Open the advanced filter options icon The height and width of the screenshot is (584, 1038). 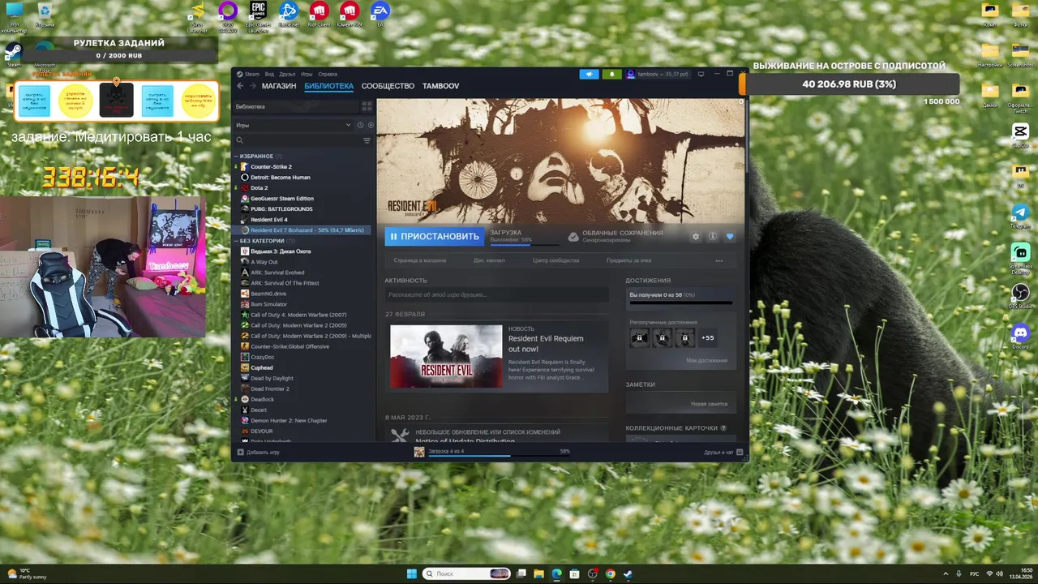pos(367,140)
